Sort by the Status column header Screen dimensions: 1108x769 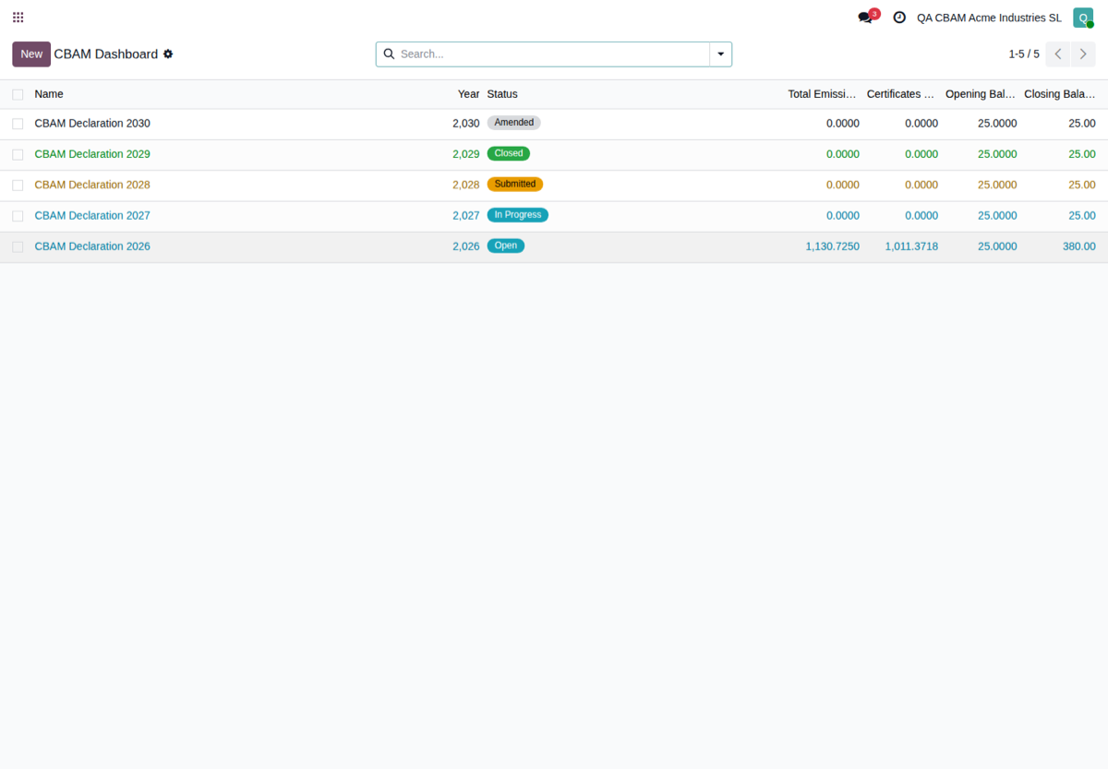502,94
